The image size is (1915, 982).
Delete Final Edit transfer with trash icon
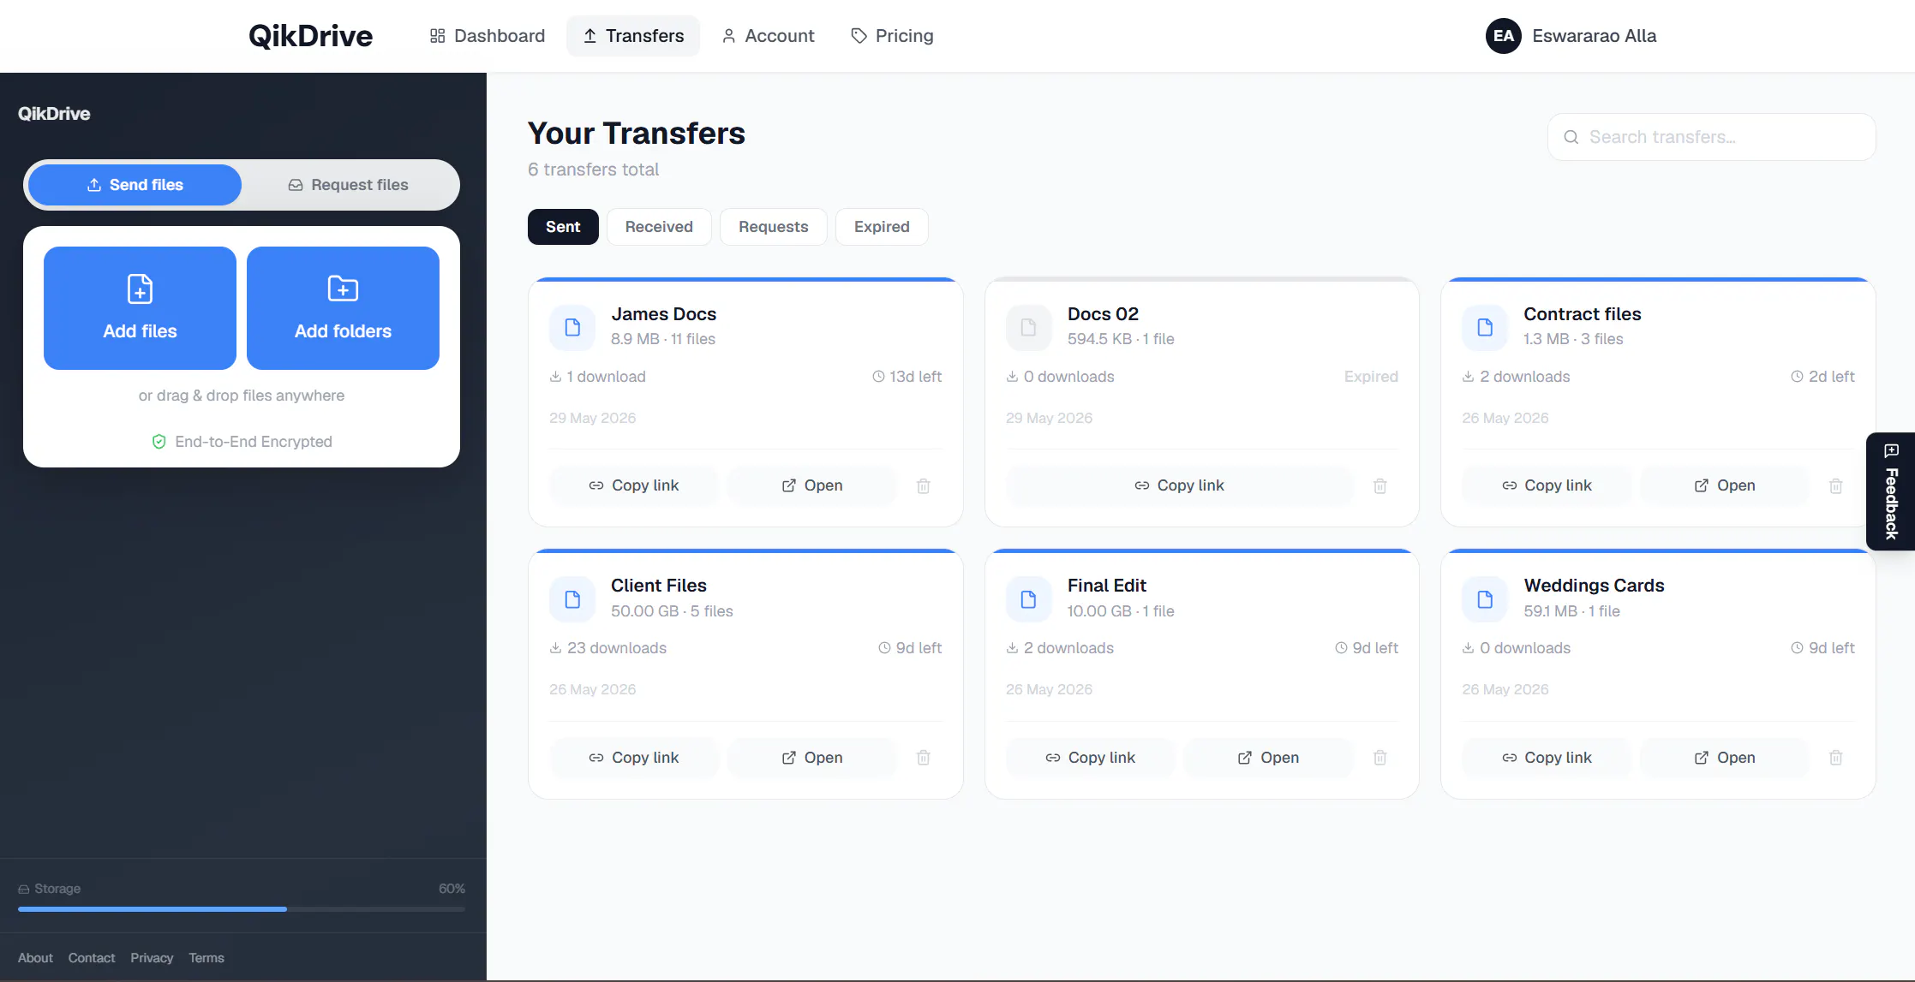tap(1379, 757)
